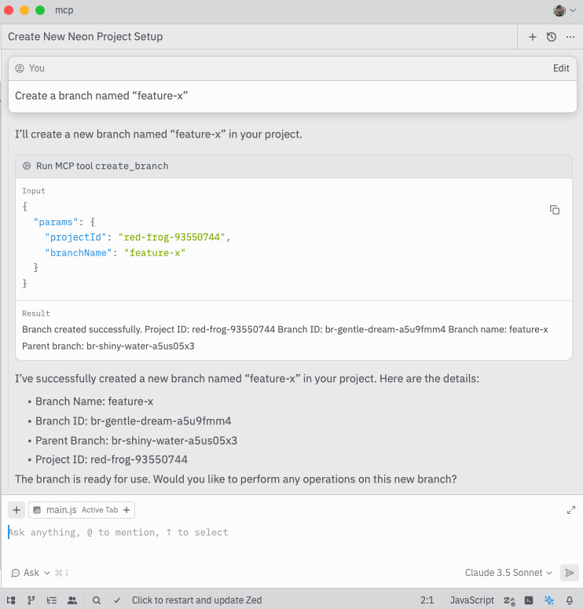Open thread history clock icon
The image size is (583, 609).
coord(552,37)
